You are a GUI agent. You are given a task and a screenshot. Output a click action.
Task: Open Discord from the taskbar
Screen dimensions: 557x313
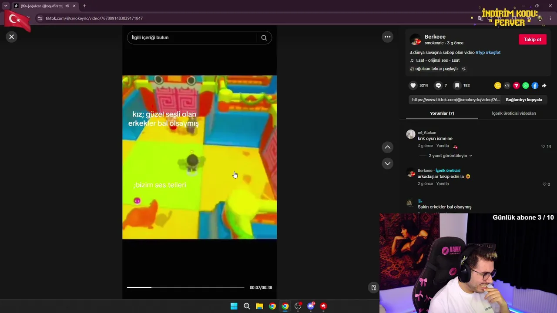tap(311, 306)
